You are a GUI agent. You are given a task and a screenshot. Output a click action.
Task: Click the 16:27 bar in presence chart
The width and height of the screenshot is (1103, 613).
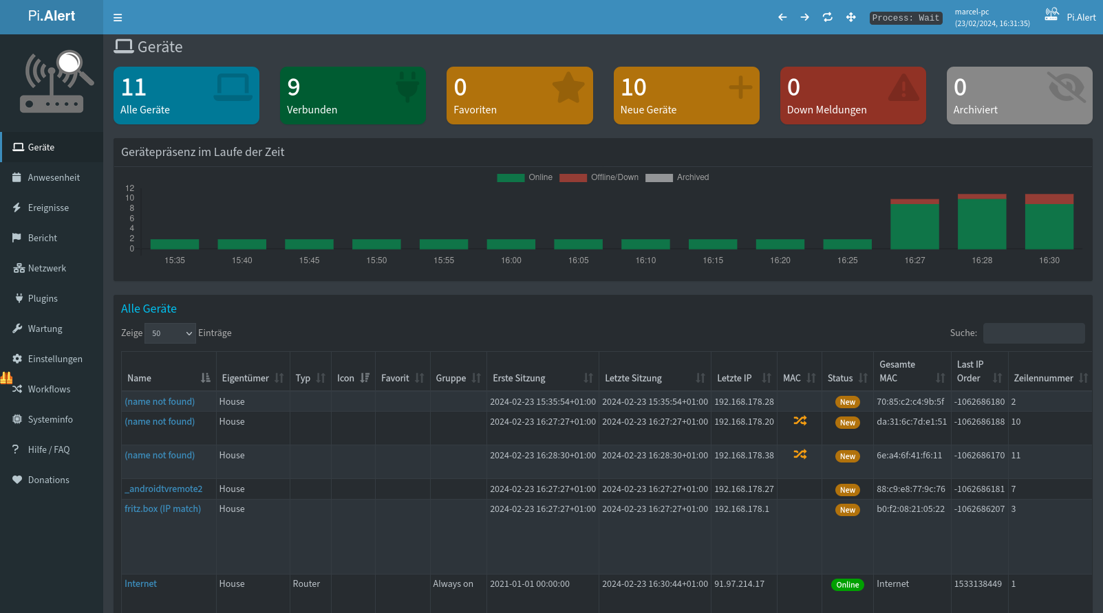(x=914, y=224)
